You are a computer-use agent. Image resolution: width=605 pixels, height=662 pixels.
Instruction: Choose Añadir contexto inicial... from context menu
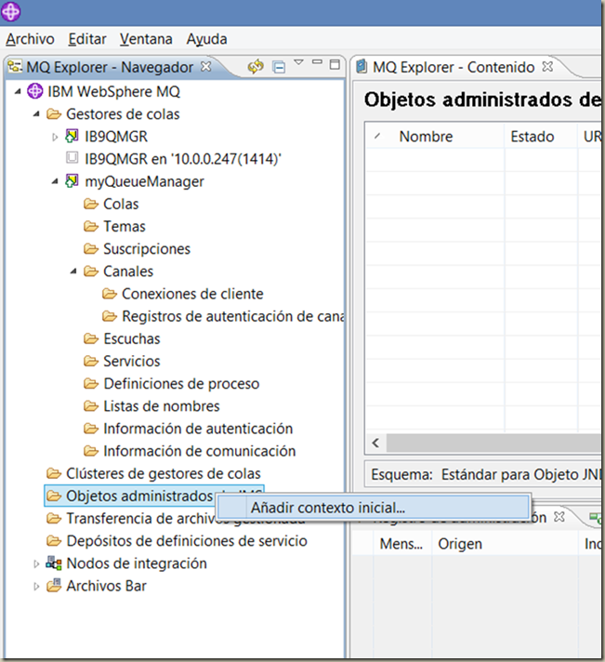(373, 507)
